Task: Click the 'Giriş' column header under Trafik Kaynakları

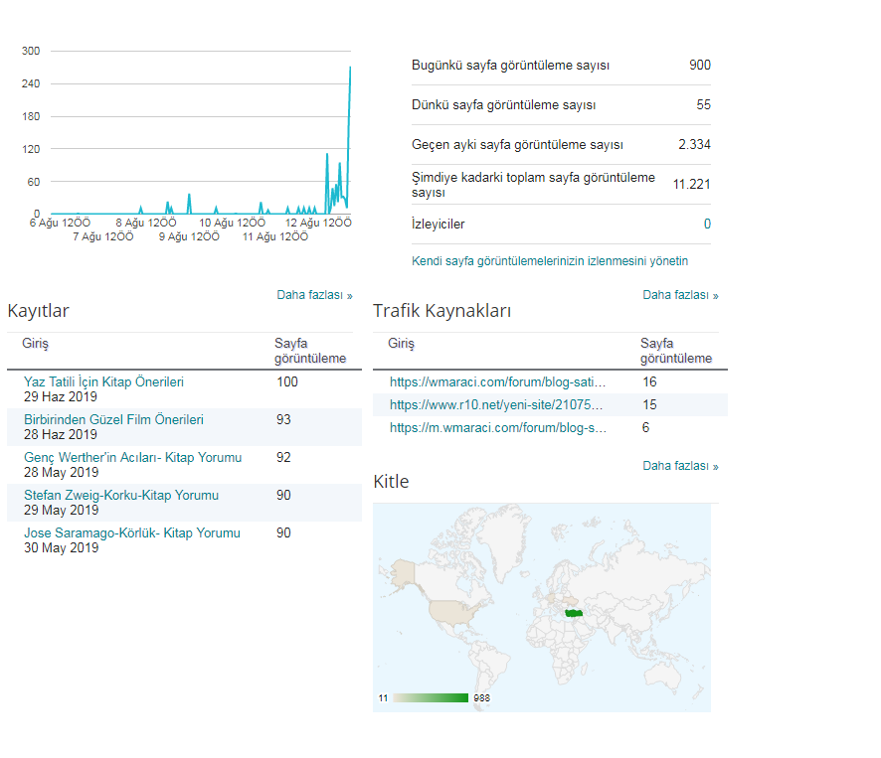Action: coord(401,343)
